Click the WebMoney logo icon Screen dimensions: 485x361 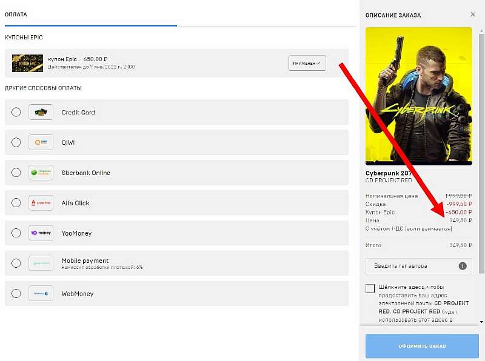(x=41, y=293)
